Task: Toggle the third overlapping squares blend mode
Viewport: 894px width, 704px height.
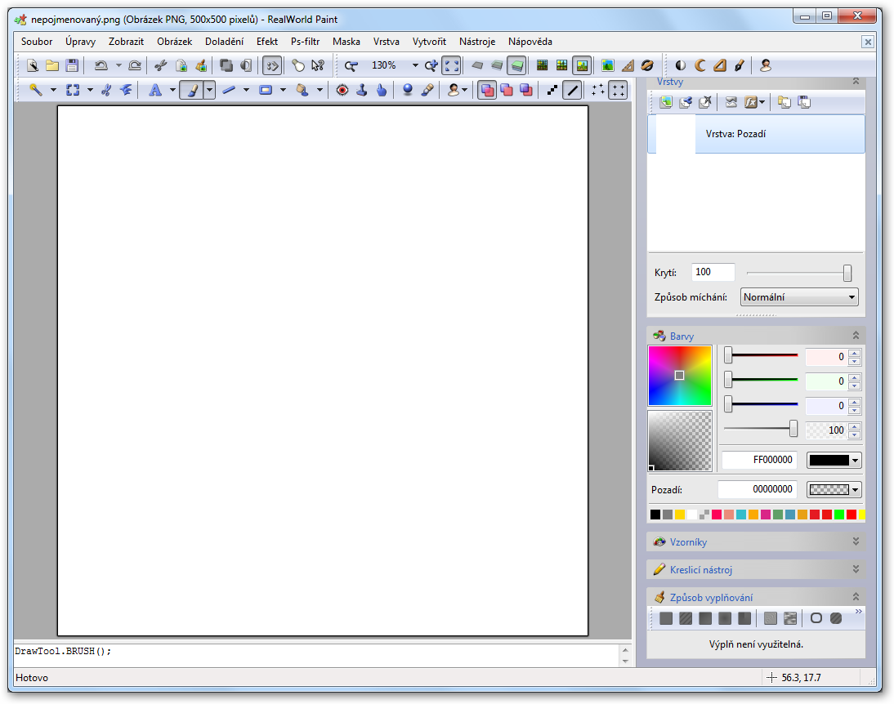Action: tap(525, 90)
